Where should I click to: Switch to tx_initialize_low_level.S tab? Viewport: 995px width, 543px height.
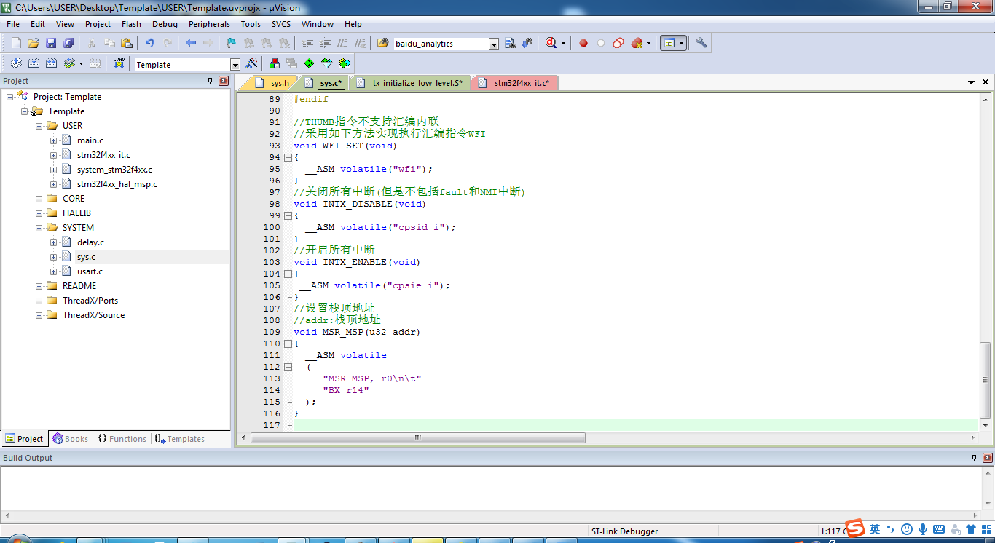(x=410, y=83)
